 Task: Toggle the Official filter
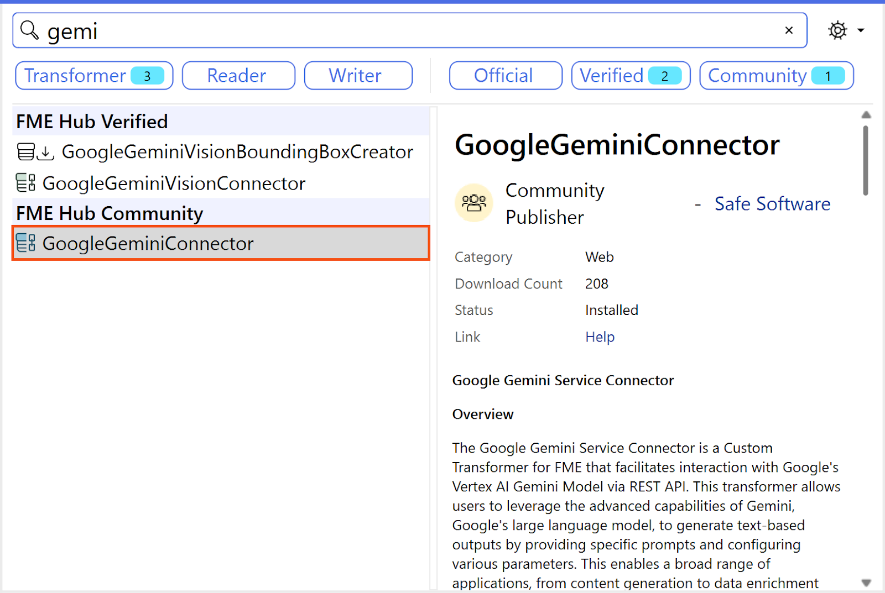506,76
